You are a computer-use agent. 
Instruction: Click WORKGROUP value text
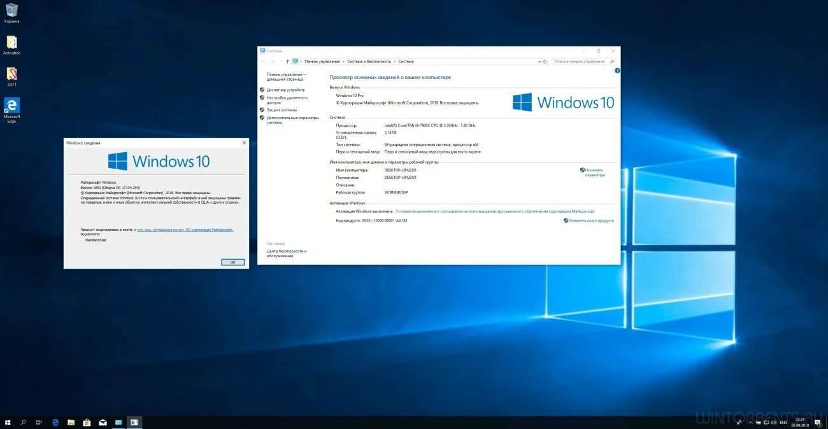coord(396,192)
